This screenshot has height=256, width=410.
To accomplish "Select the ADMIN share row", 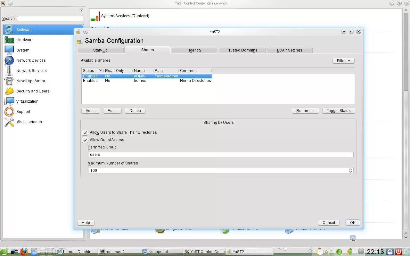I will (147, 76).
